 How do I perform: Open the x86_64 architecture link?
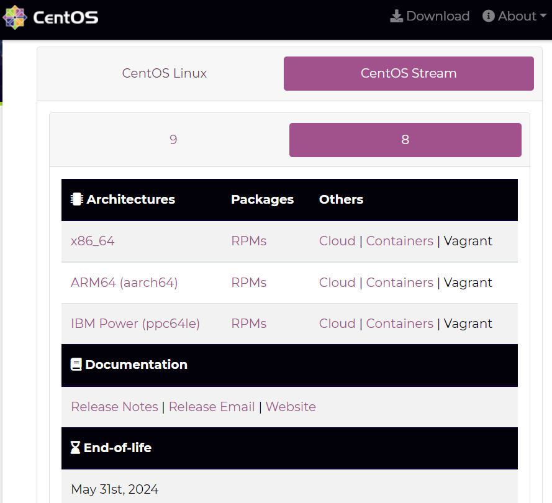coord(93,241)
